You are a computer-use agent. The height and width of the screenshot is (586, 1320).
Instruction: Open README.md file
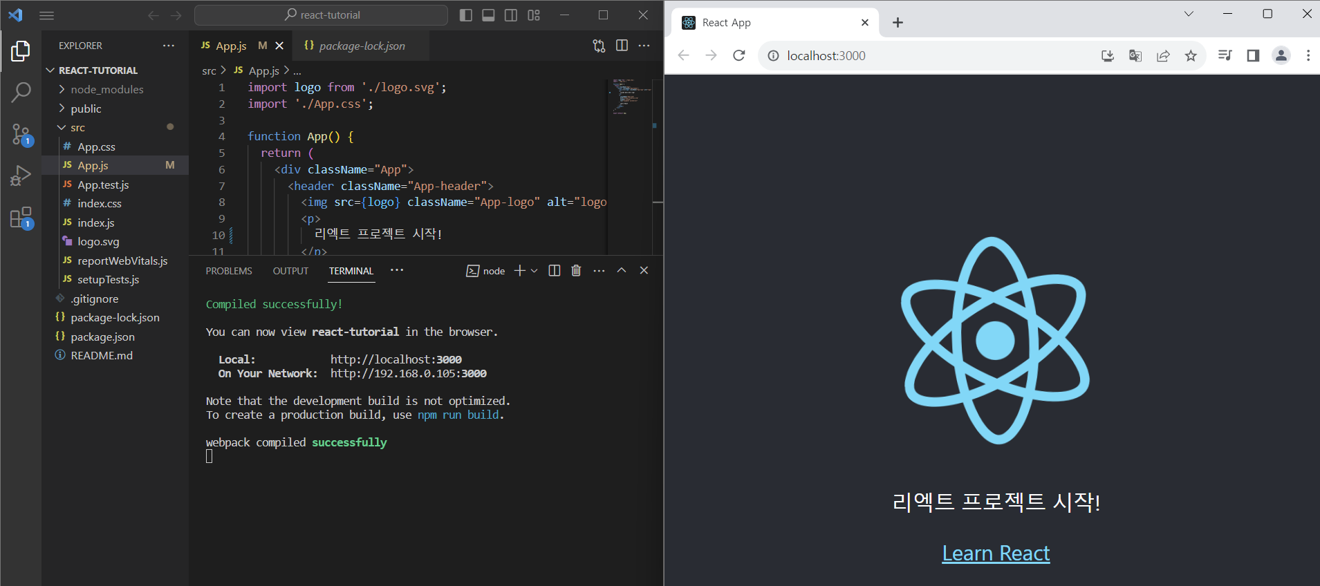115,355
